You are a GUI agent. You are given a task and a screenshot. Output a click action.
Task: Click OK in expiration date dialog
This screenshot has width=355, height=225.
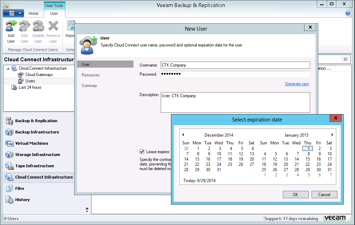(295, 194)
